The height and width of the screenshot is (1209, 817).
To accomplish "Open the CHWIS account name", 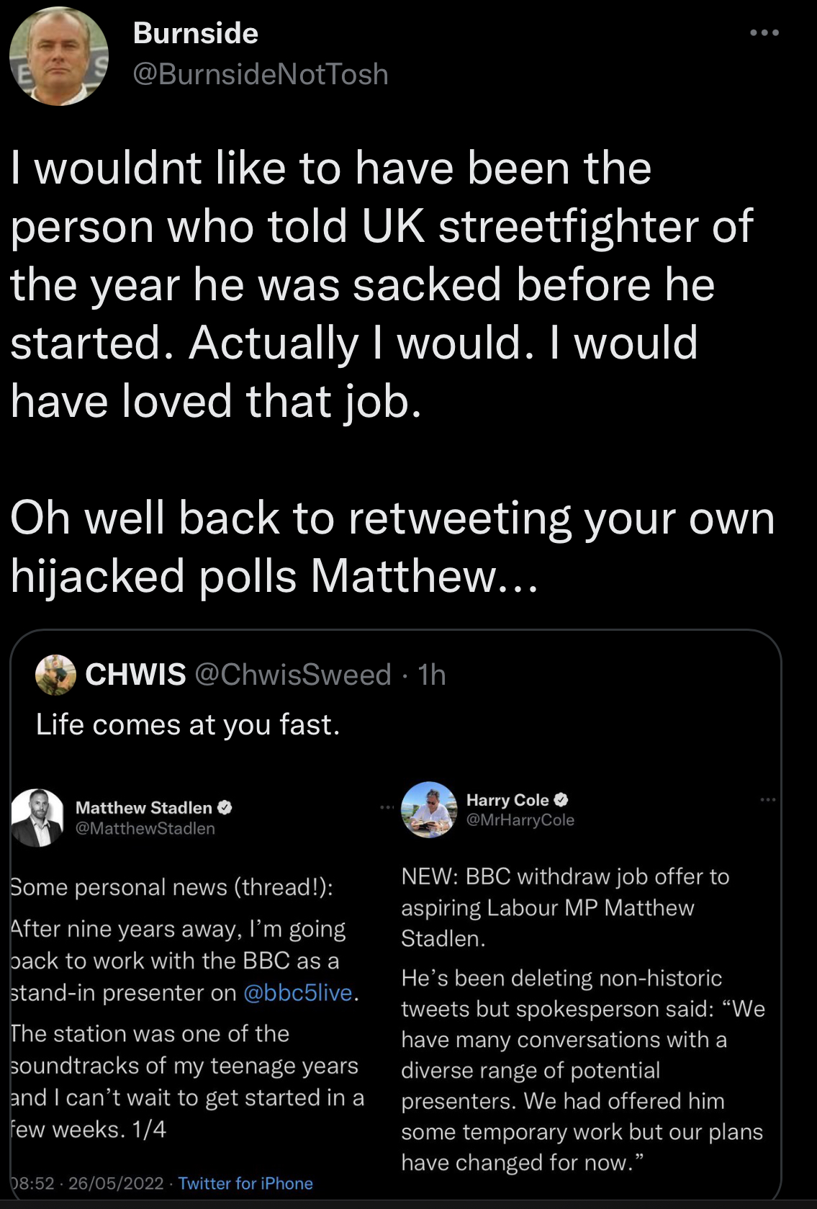I will [x=135, y=675].
